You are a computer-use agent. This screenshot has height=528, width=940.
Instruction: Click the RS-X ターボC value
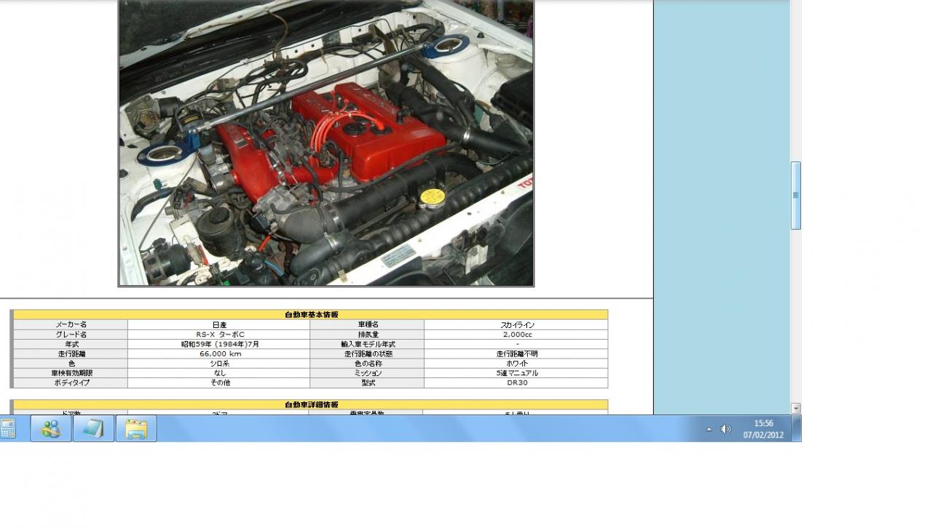(x=219, y=335)
